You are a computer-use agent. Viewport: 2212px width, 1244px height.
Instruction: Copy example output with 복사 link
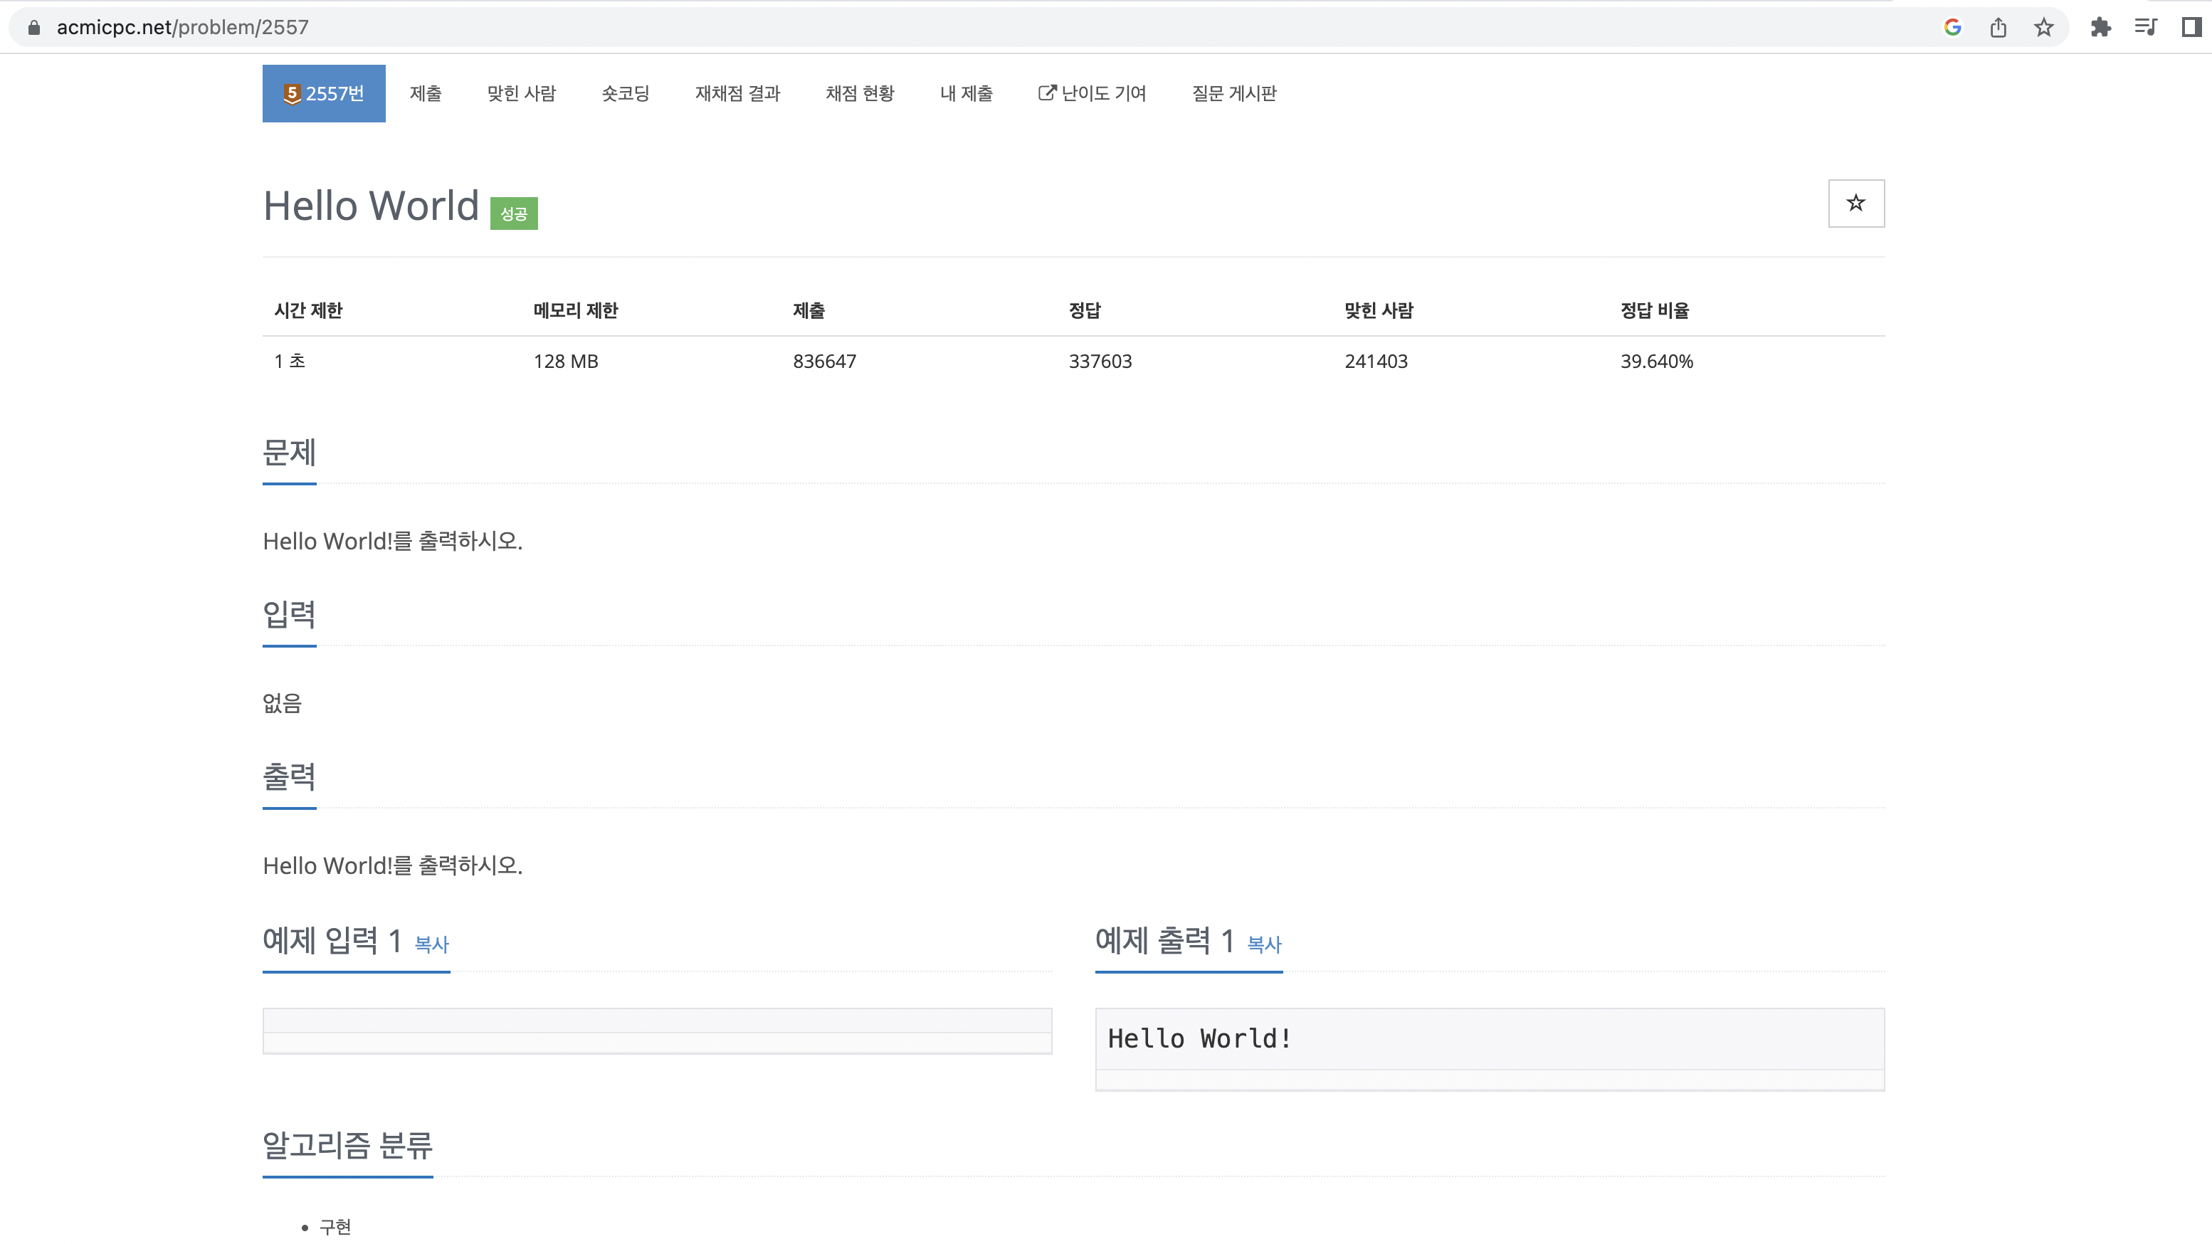point(1264,944)
